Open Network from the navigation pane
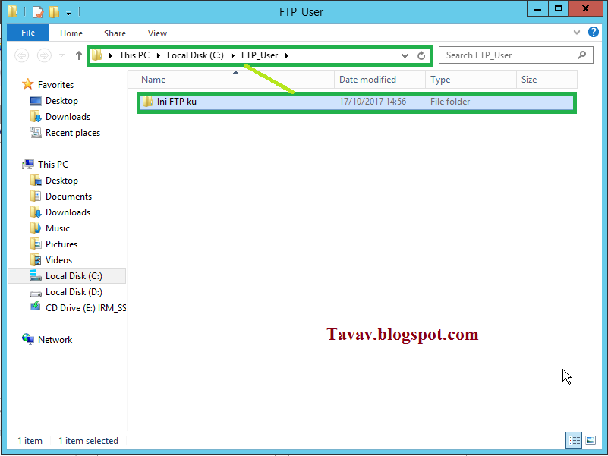Screen dimensions: 608x456 [x=55, y=339]
